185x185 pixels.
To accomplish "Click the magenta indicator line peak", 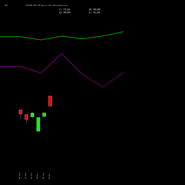I will (x=62, y=54).
